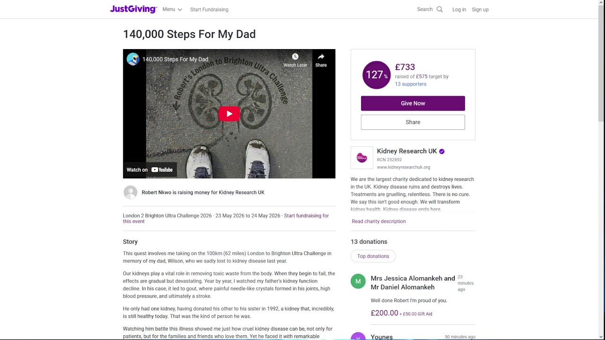
Task: Click the Give Now button
Action: (x=413, y=103)
